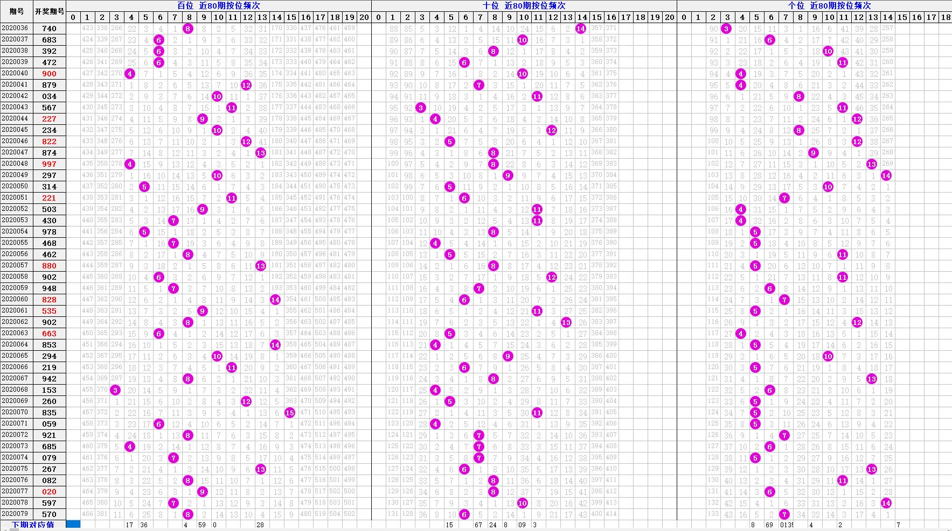Click the red draw number 822
The width and height of the screenshot is (952, 531).
click(50, 141)
